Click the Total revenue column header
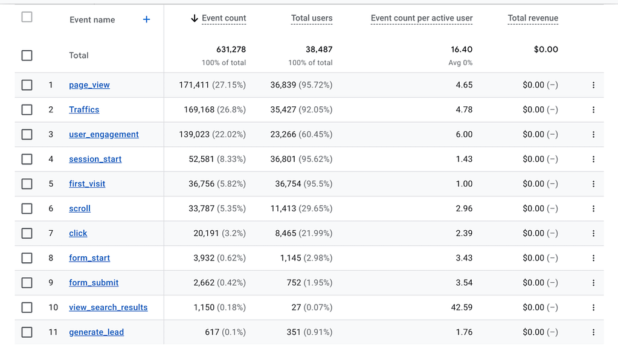Image resolution: width=618 pixels, height=348 pixels. (x=532, y=18)
